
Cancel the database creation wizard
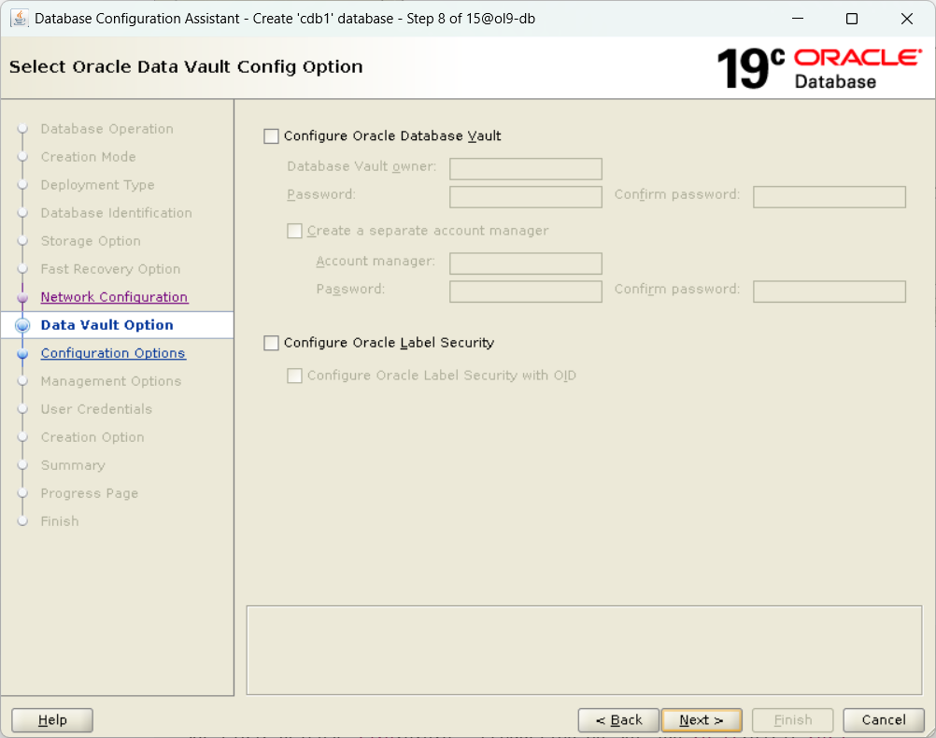[x=884, y=720]
